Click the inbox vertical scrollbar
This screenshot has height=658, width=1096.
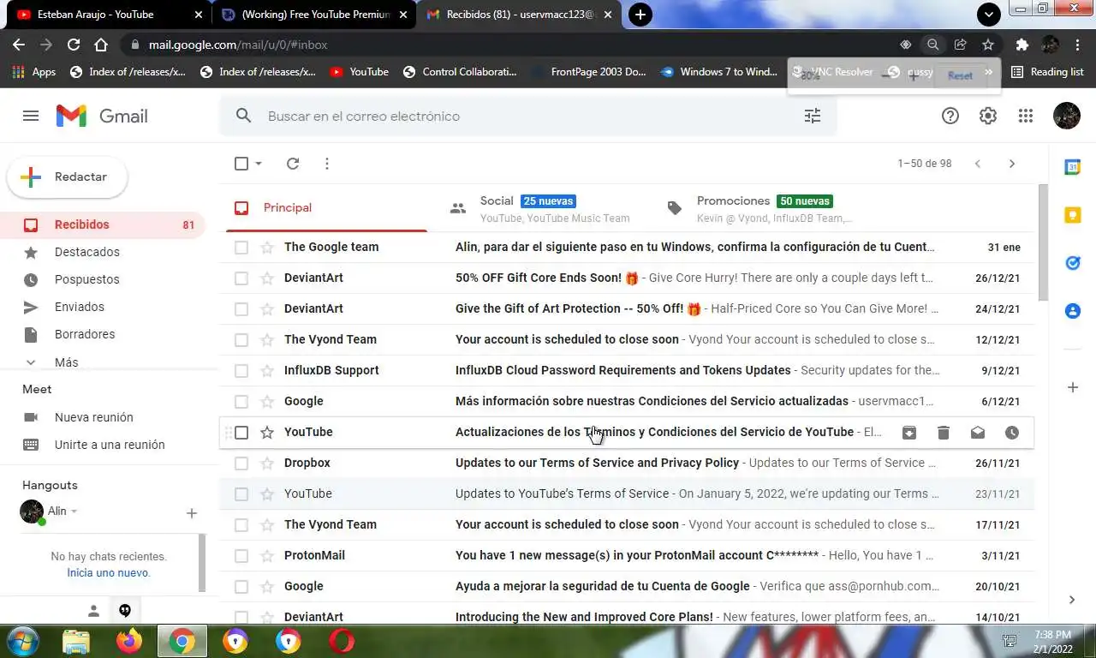click(1042, 242)
